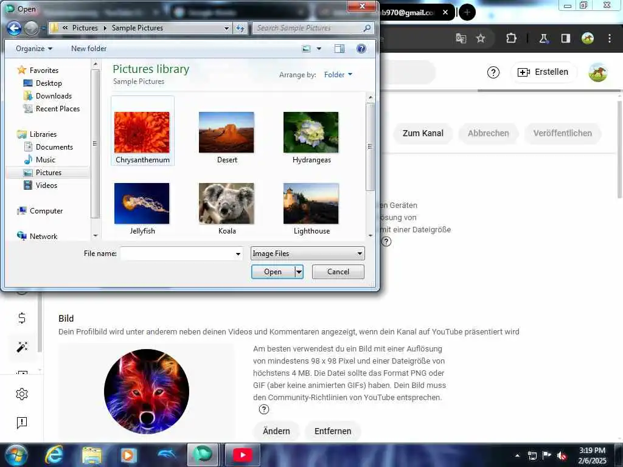Click the refresh icon beside the address path
The image size is (623, 467).
(x=240, y=28)
